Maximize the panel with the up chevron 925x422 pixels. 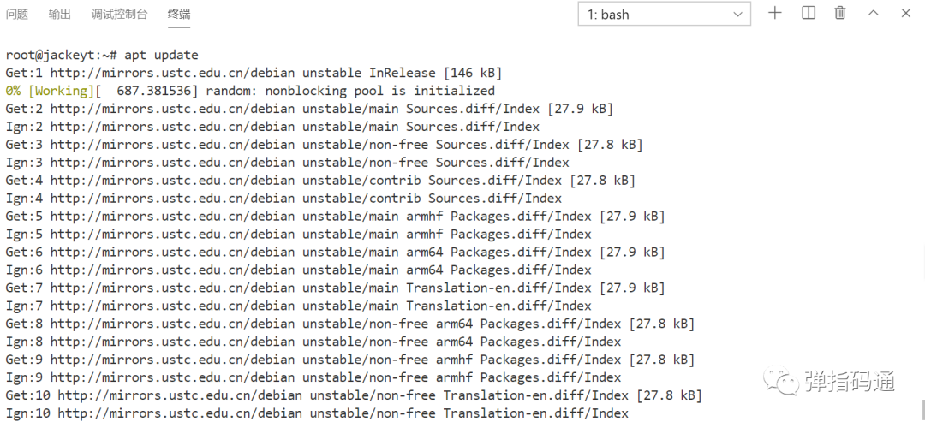(873, 13)
